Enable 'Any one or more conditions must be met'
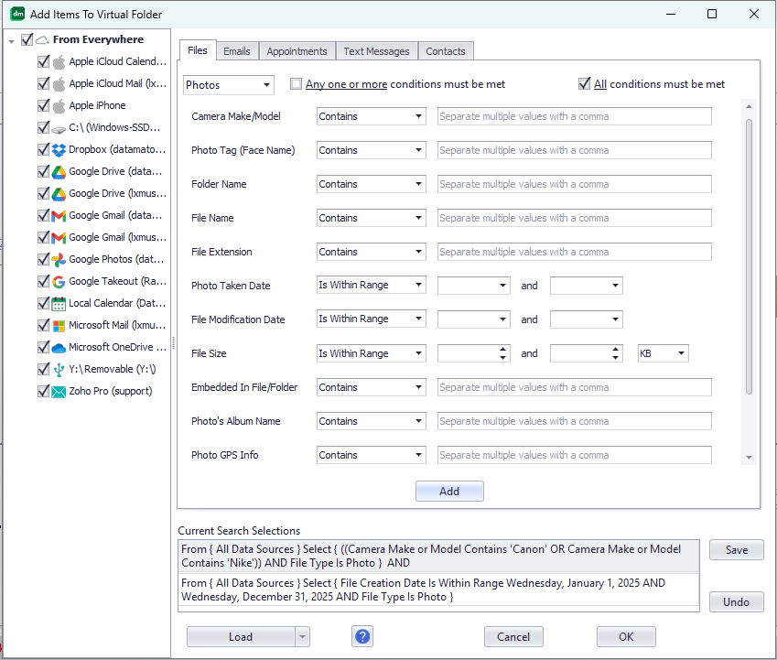Image resolution: width=777 pixels, height=660 pixels. pos(296,83)
